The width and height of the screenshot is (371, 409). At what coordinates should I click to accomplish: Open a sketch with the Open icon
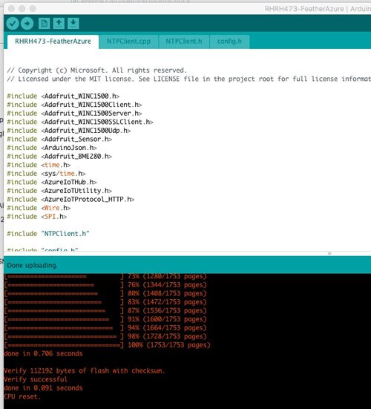59,24
